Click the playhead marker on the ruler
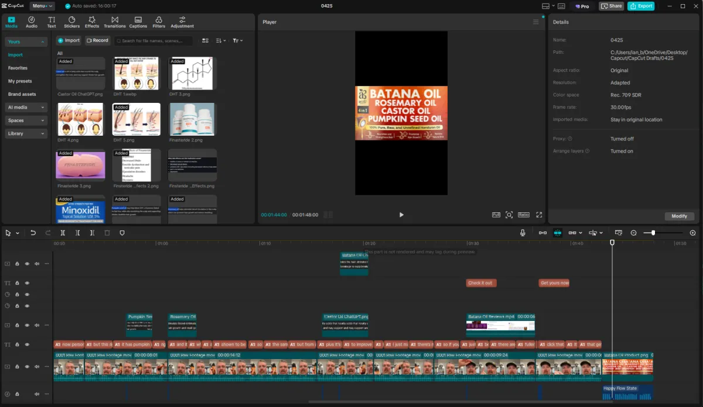 pos(612,242)
